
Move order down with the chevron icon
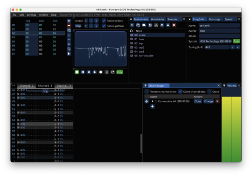[x=69, y=40]
